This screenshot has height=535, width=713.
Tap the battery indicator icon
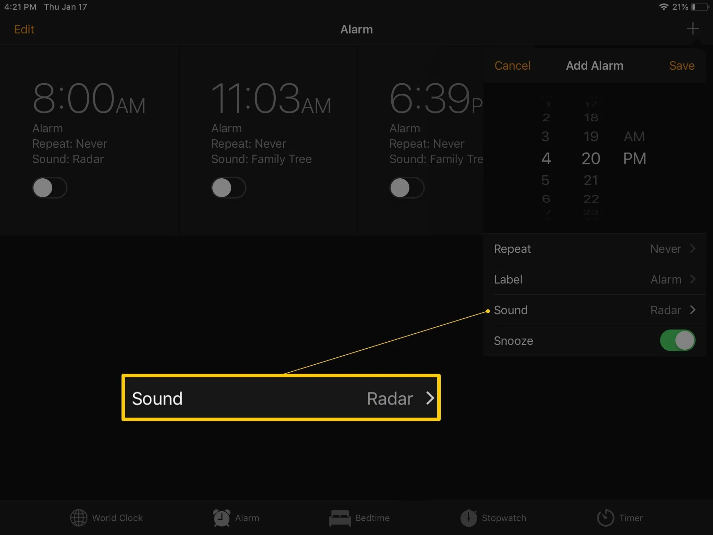coord(700,7)
